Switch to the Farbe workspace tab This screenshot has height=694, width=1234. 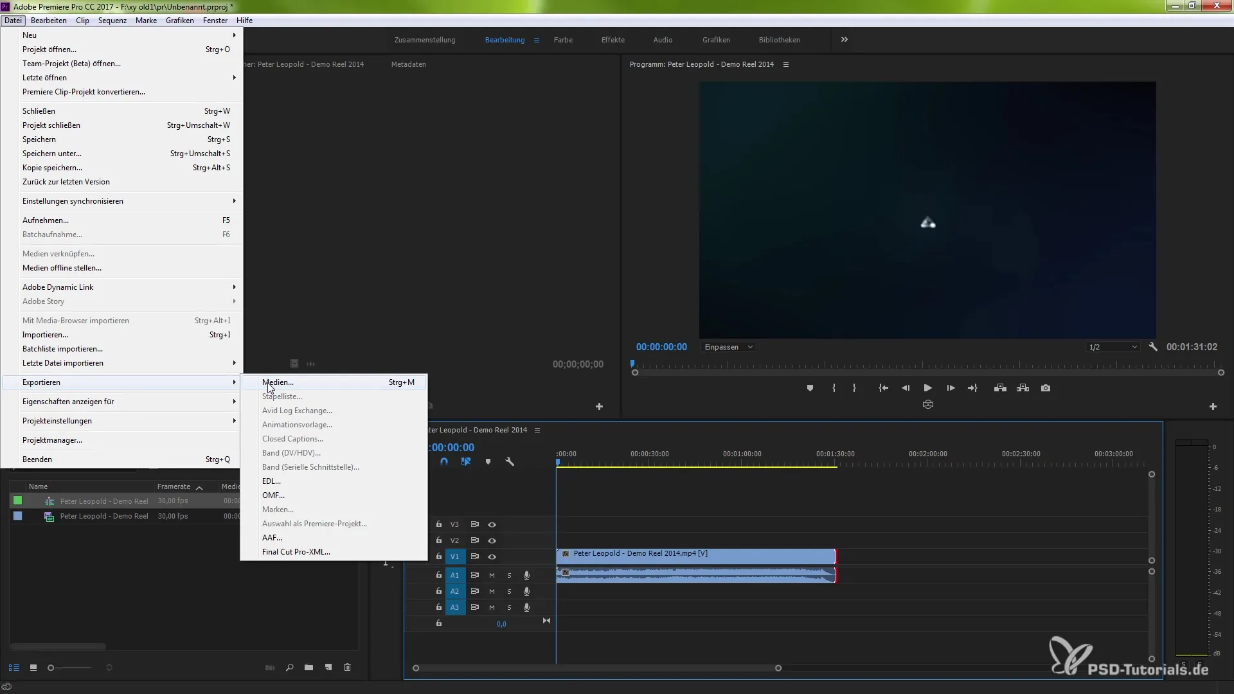[563, 40]
